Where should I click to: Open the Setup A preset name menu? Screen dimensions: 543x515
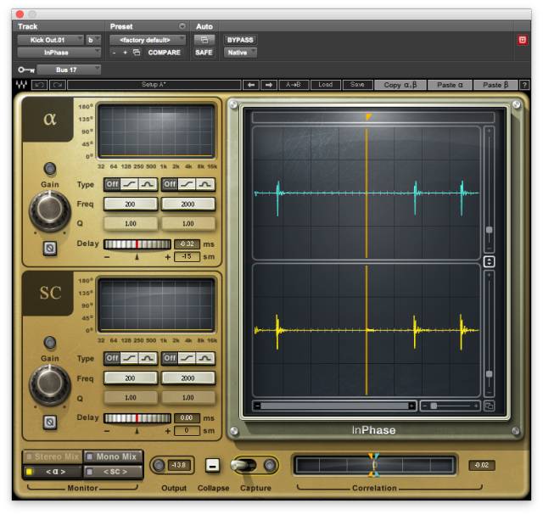click(x=154, y=85)
